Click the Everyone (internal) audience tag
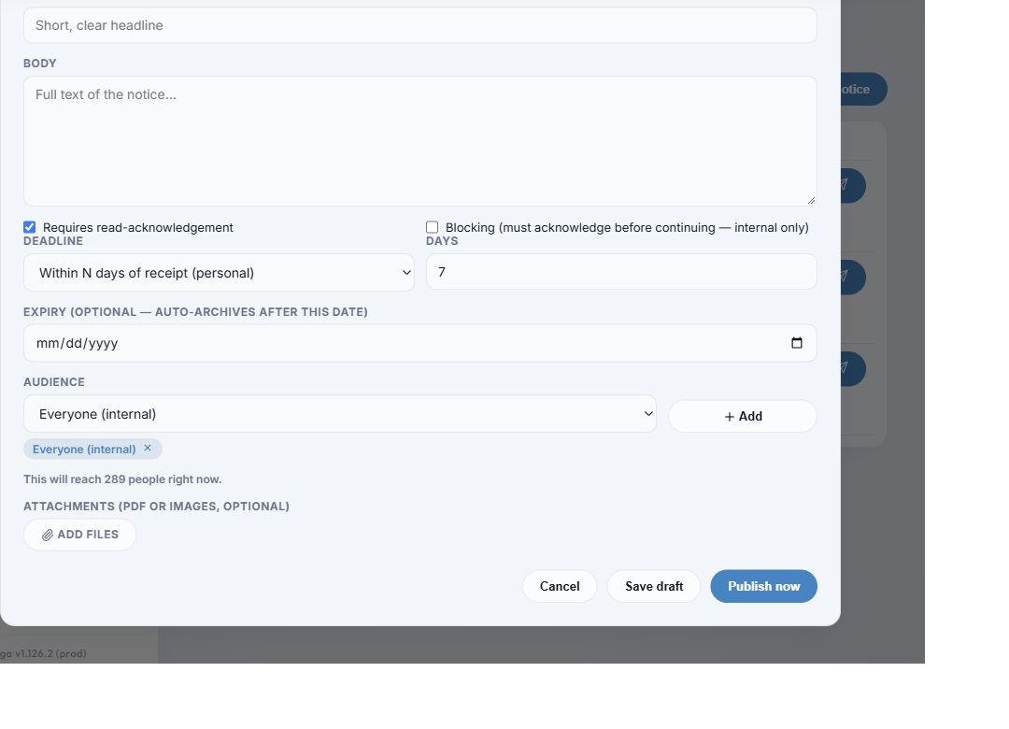The width and height of the screenshot is (1009, 729). click(92, 449)
